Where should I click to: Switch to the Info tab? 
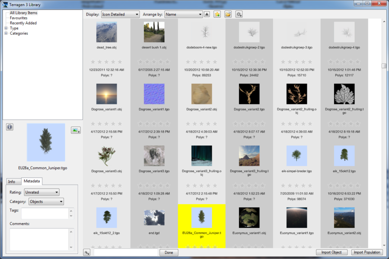click(13, 181)
